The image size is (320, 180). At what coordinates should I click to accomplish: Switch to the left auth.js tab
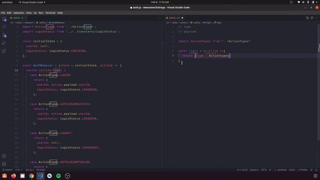(16, 18)
